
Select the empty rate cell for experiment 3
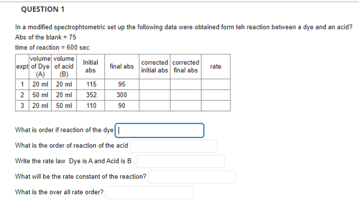[x=215, y=106]
